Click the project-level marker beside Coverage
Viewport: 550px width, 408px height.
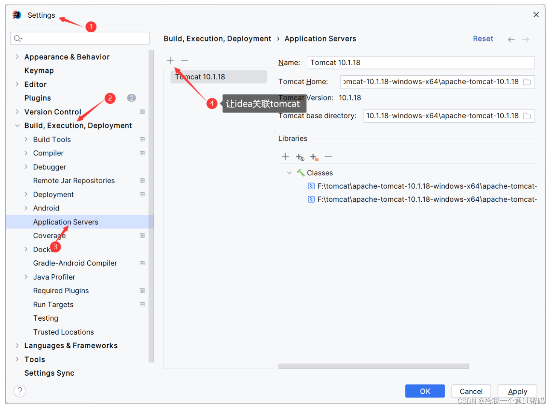click(x=142, y=236)
